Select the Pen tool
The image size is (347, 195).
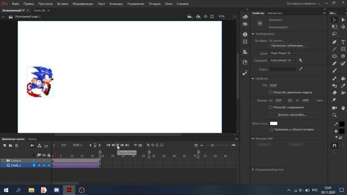335,42
